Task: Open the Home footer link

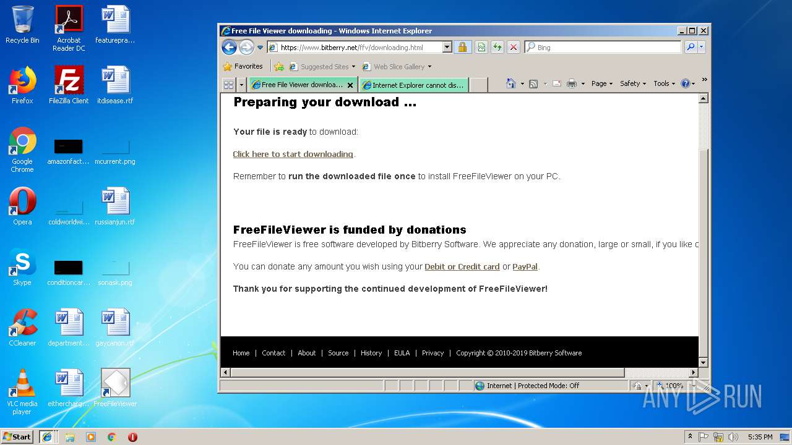Action: 241,353
